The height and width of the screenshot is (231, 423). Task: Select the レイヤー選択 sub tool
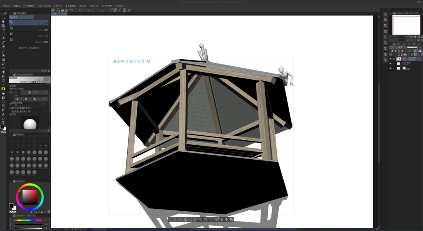coord(29,29)
